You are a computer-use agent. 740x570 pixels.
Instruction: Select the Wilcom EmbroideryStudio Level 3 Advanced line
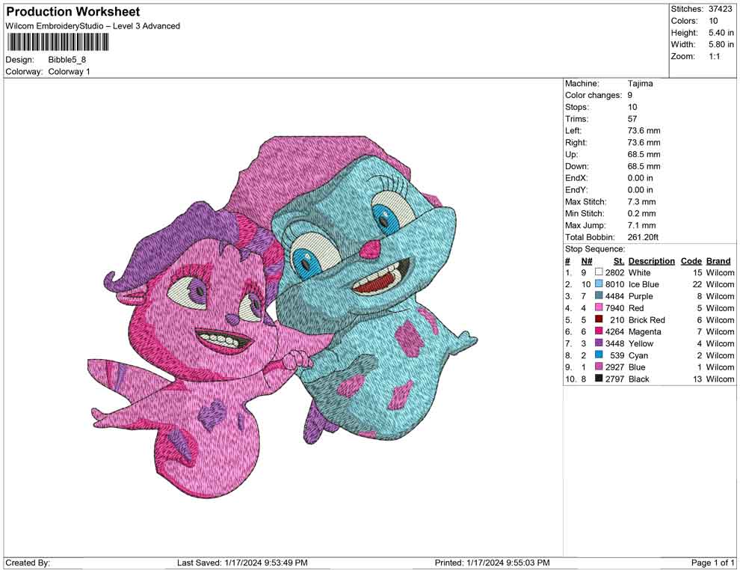(x=93, y=26)
